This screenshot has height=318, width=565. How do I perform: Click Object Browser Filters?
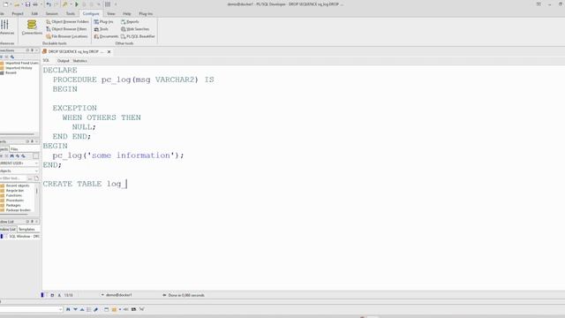(x=66, y=29)
